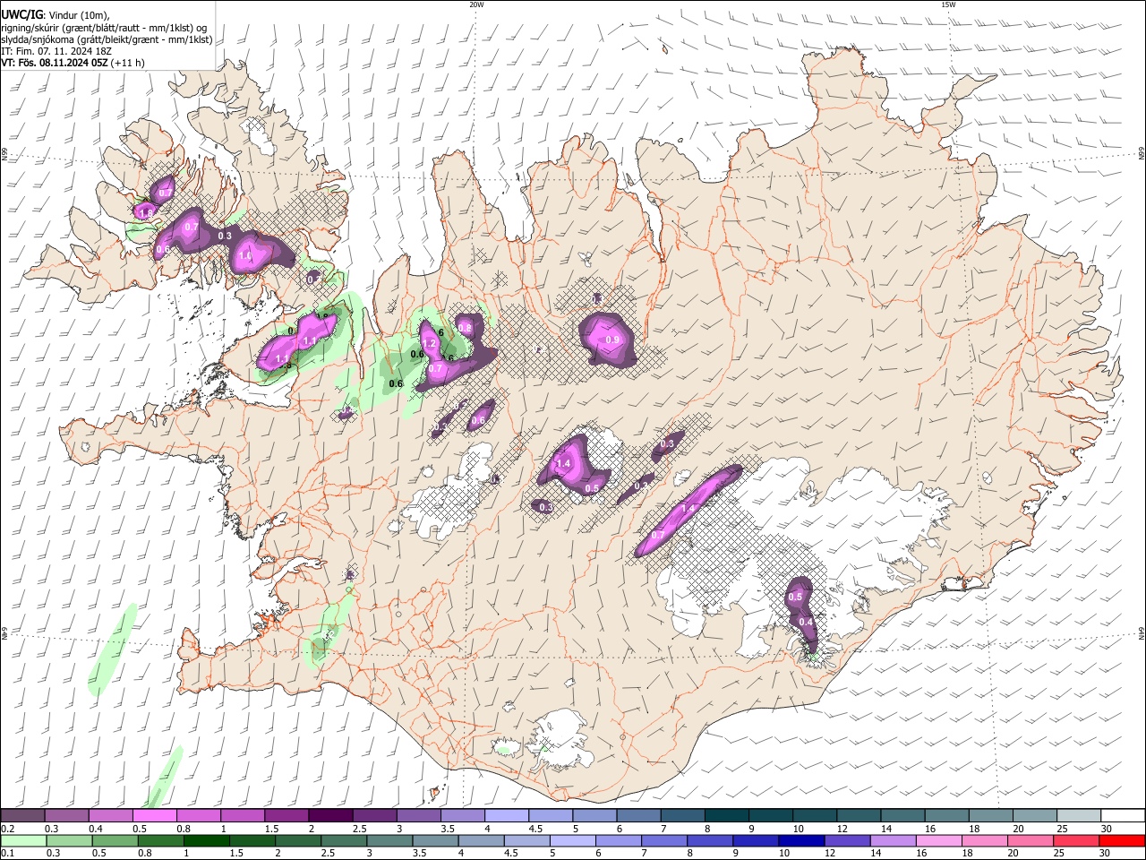Click the '15W' longitude label at the map's top edge
The image size is (1146, 860).
pyautogui.click(x=947, y=4)
